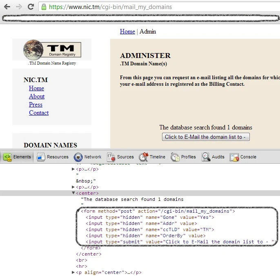280x276 pixels.
Task: Click the Audits panel icon
Action: (x=206, y=157)
